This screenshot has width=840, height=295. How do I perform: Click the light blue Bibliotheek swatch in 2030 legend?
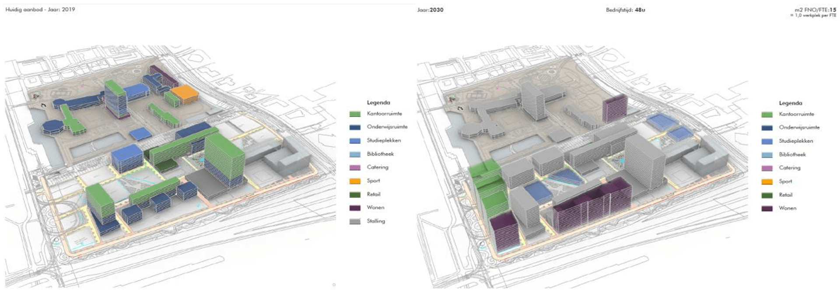pos(767,155)
